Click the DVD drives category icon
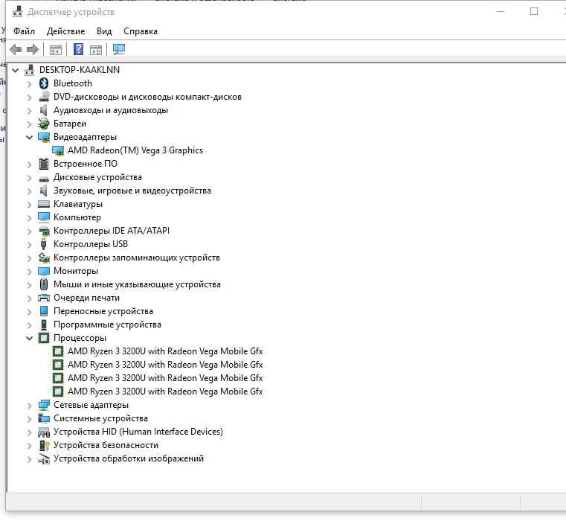 [44, 97]
